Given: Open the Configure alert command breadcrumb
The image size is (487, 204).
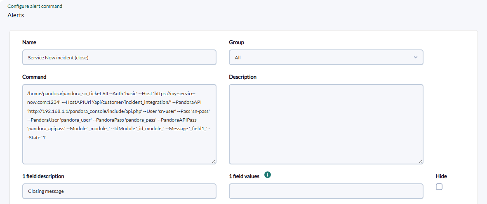Looking at the screenshot, I should [35, 6].
